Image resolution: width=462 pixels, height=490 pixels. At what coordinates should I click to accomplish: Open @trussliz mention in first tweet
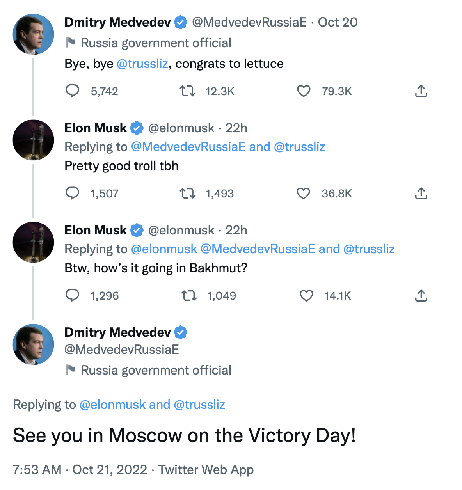click(x=142, y=64)
